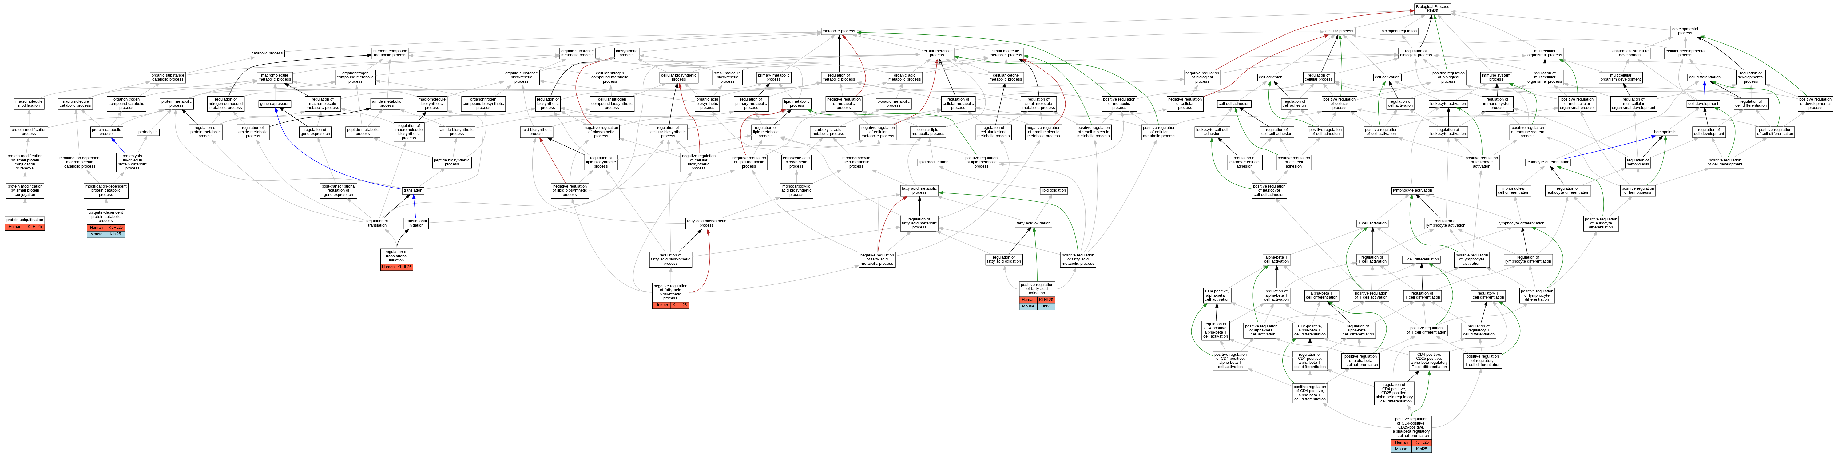Select the 'multicellular organismal process' node

[1545, 53]
